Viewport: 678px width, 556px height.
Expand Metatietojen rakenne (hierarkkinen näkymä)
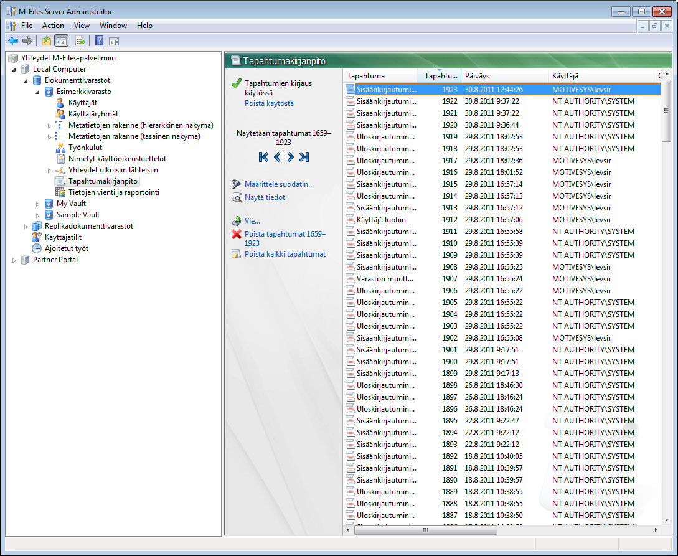point(49,126)
